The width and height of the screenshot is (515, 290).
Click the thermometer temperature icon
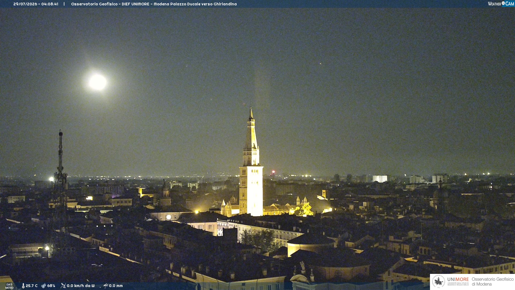click(23, 286)
